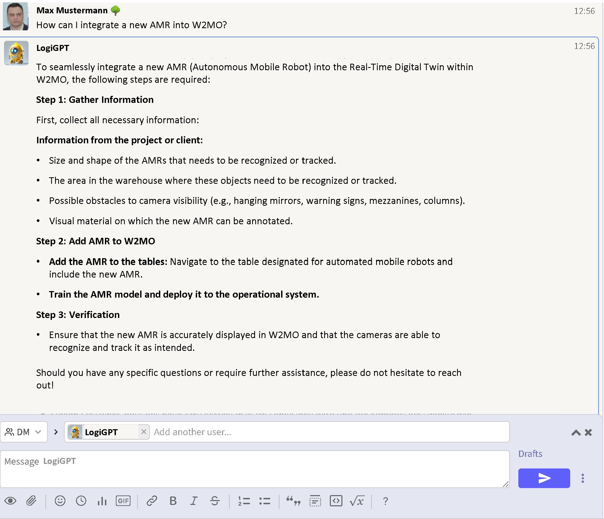Attach a file with the paperclip icon

(x=31, y=501)
